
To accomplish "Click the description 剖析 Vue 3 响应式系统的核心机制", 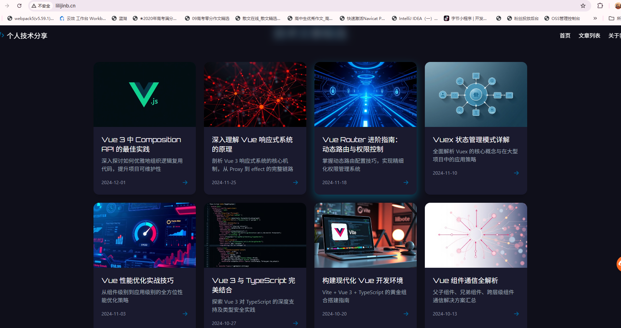I will point(252,165).
